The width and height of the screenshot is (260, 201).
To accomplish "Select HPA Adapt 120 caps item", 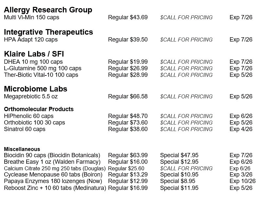I will (31, 40).
